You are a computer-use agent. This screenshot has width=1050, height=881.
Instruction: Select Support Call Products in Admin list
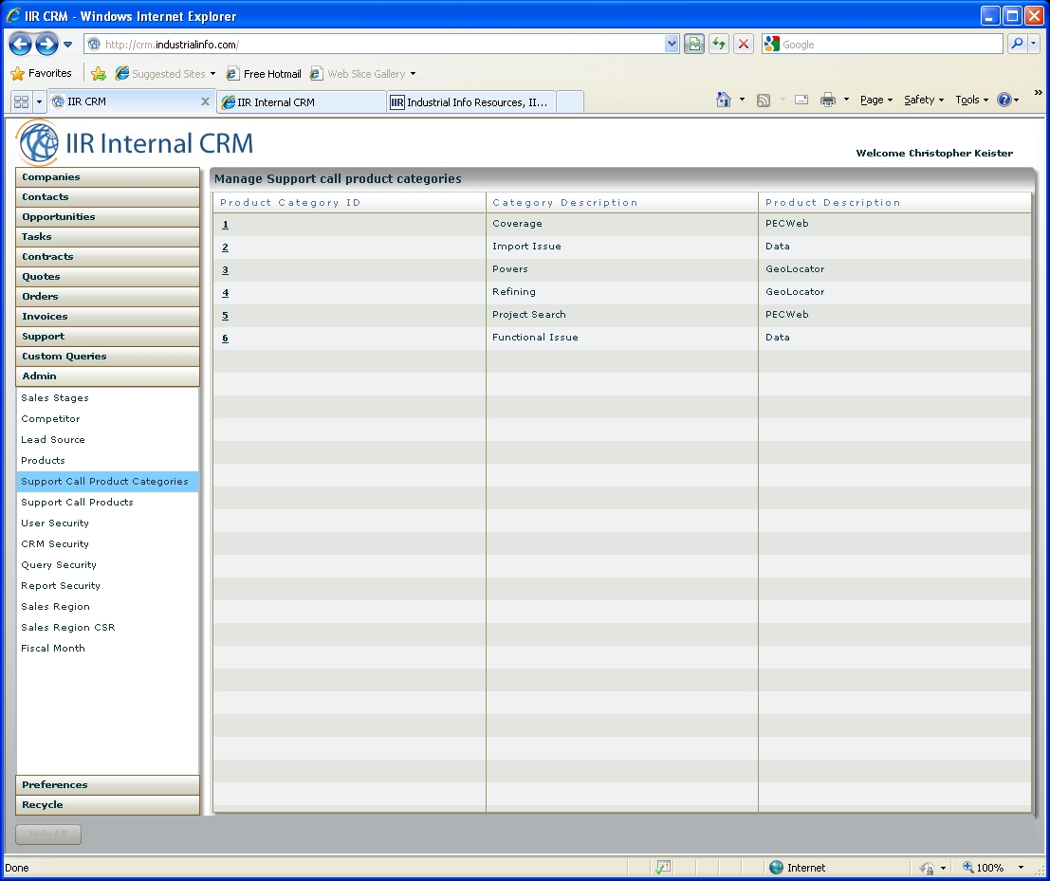tap(77, 503)
